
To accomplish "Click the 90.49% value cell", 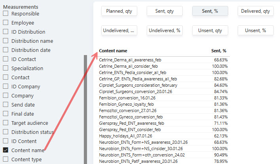I will click(221, 155).
